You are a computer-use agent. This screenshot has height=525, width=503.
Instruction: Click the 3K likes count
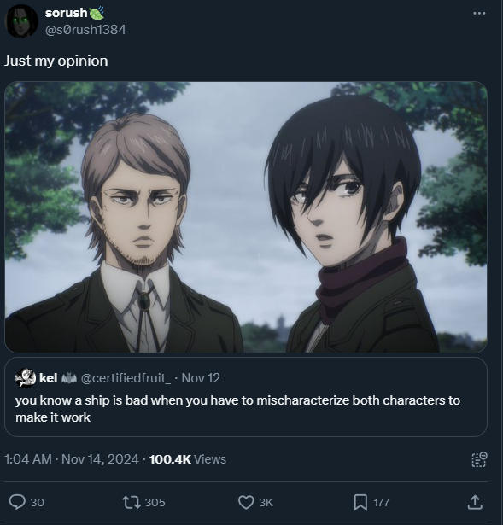click(266, 502)
